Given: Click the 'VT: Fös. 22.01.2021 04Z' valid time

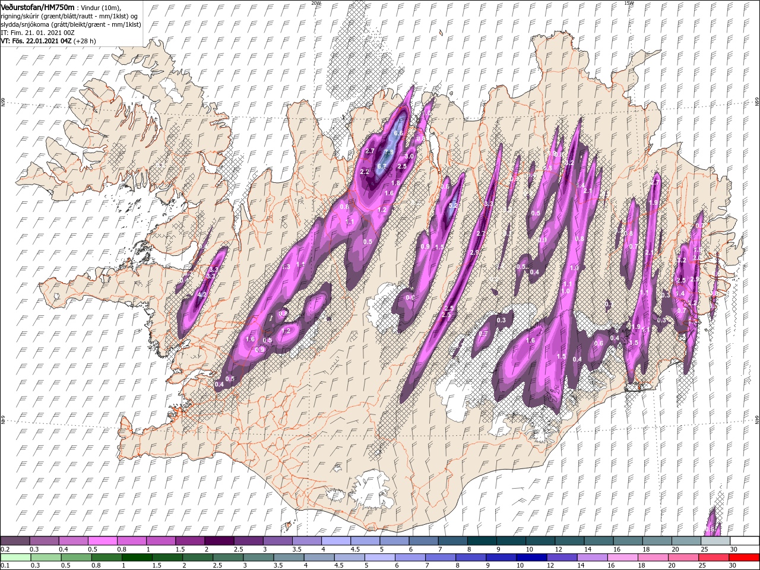Looking at the screenshot, I should pyautogui.click(x=36, y=41).
